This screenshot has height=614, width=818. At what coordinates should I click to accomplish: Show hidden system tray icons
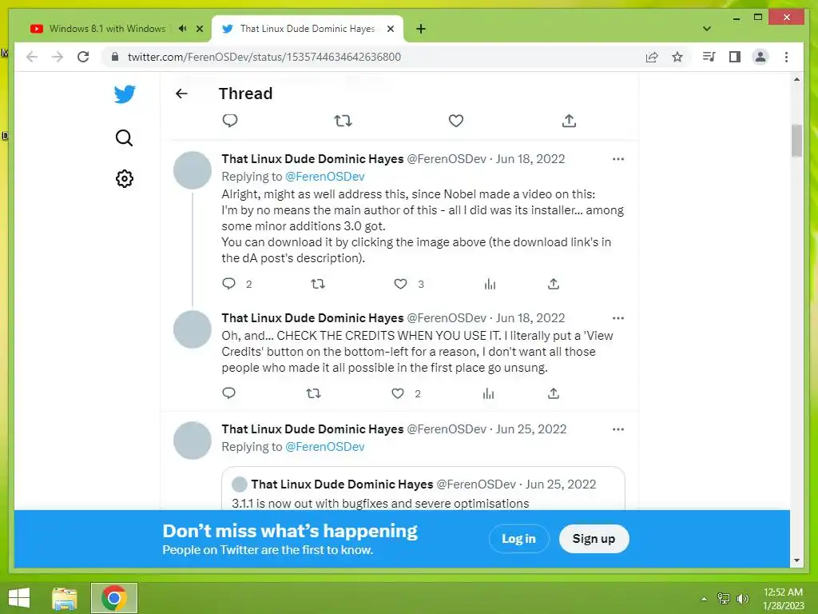point(704,599)
